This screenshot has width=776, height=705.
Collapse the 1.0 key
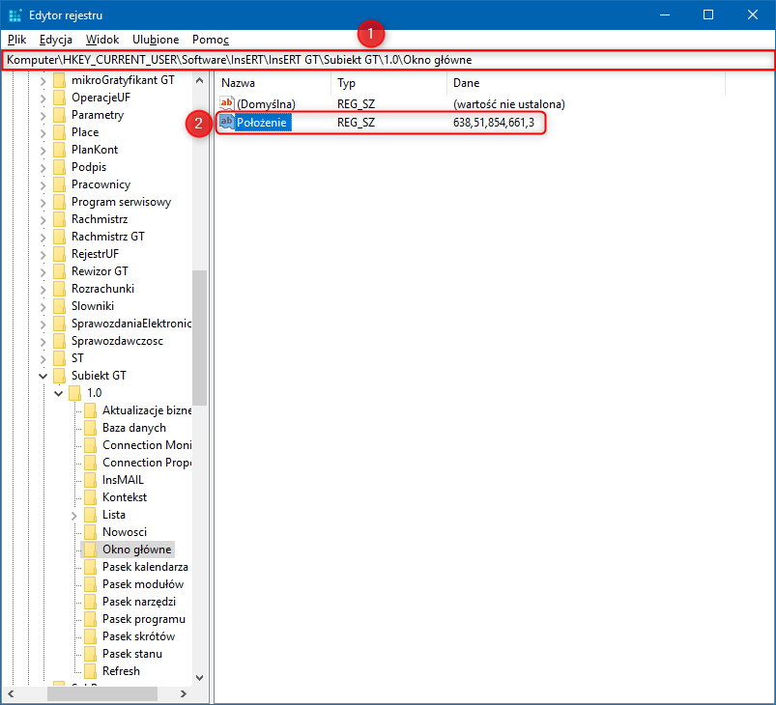58,393
